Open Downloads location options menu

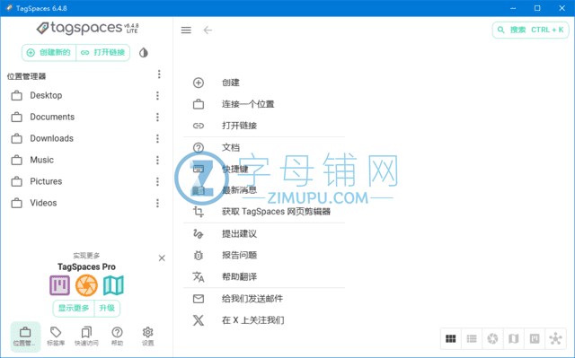[157, 138]
